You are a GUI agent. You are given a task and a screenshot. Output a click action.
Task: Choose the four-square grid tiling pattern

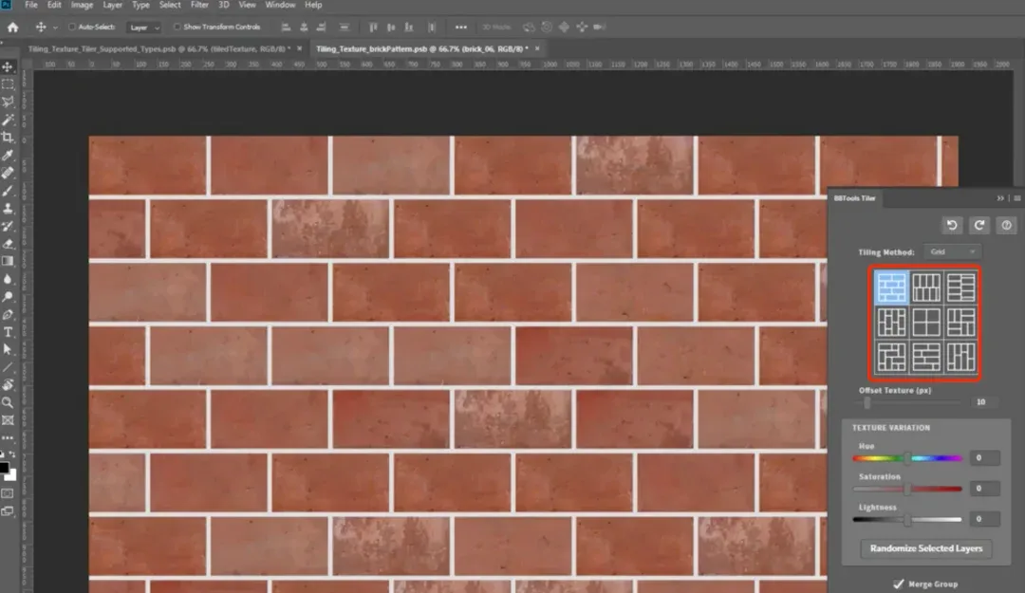pos(926,323)
